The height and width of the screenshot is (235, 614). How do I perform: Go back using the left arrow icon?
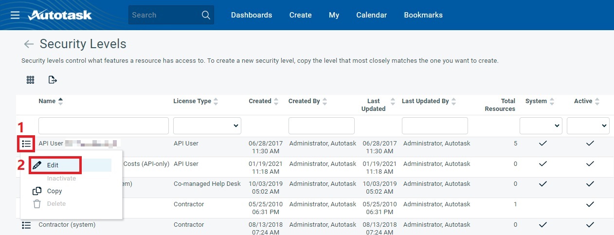point(29,44)
